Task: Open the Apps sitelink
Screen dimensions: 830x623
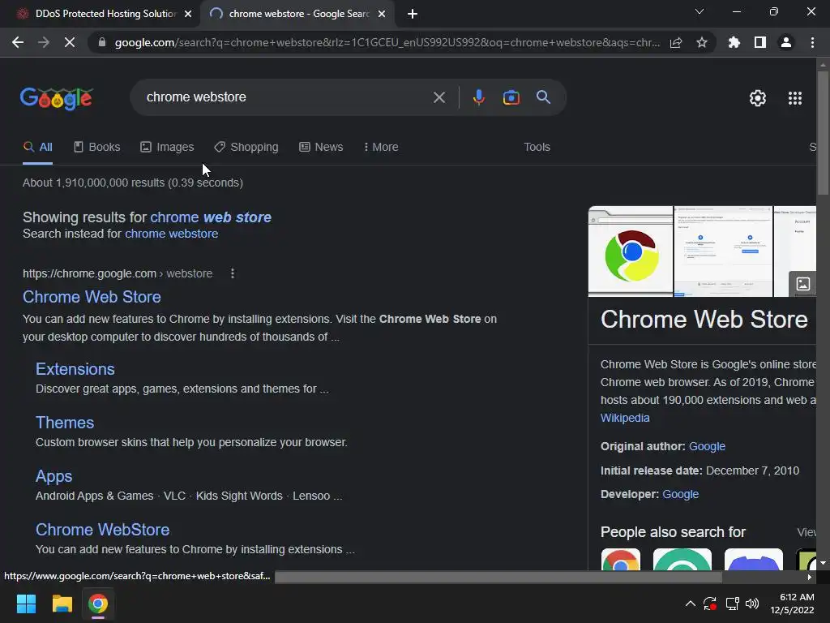Action: tap(54, 476)
